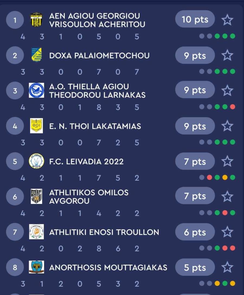Tap the star next to Anorthosis Mouttagiakas
The height and width of the screenshot is (295, 244).
pos(227,267)
